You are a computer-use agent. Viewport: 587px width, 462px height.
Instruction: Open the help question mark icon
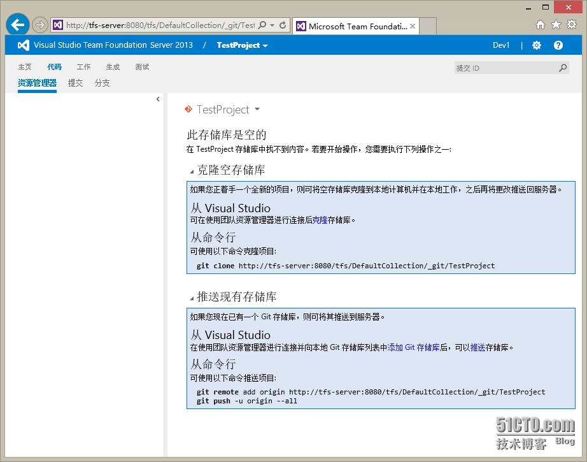[558, 45]
